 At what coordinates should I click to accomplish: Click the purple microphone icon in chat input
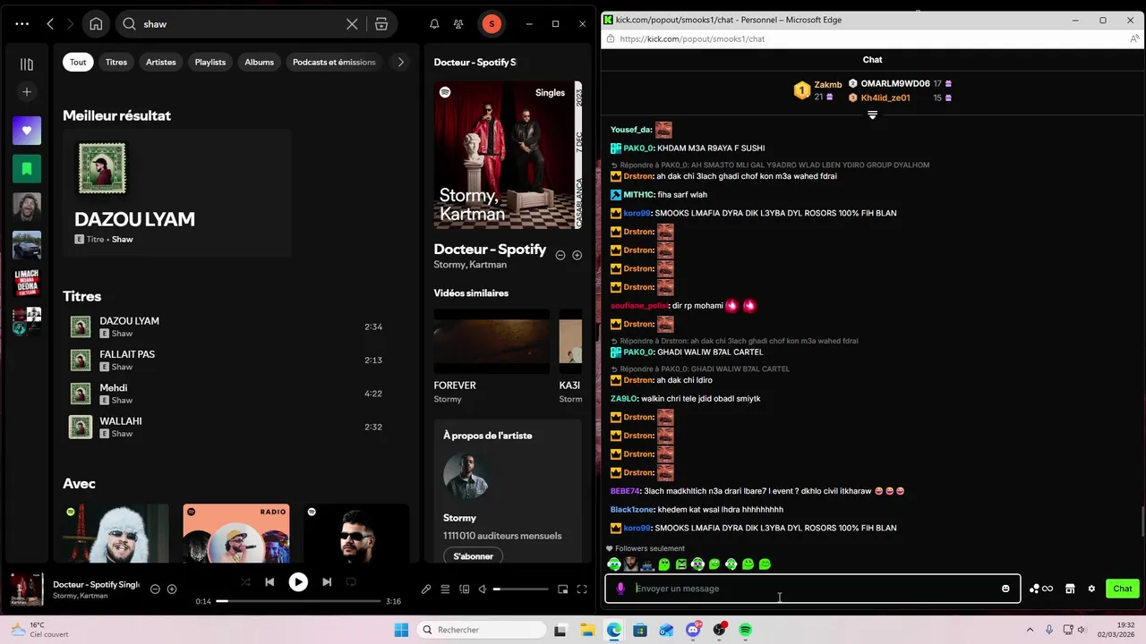[x=620, y=589]
